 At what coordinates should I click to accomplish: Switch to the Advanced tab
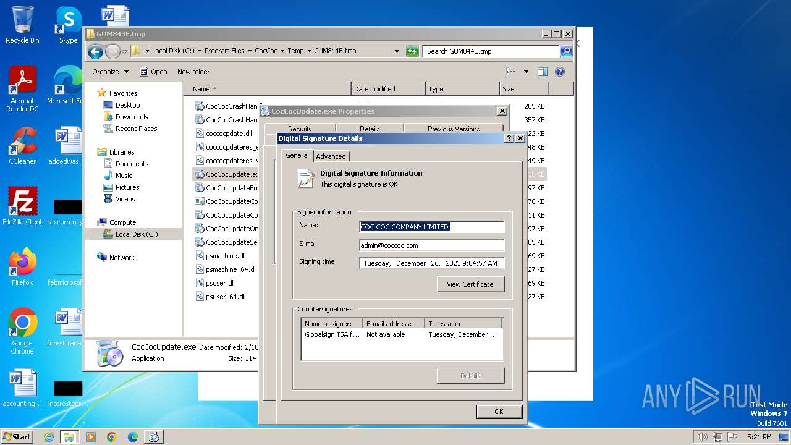(331, 156)
